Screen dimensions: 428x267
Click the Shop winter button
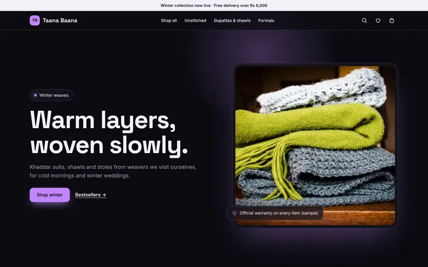click(x=50, y=195)
